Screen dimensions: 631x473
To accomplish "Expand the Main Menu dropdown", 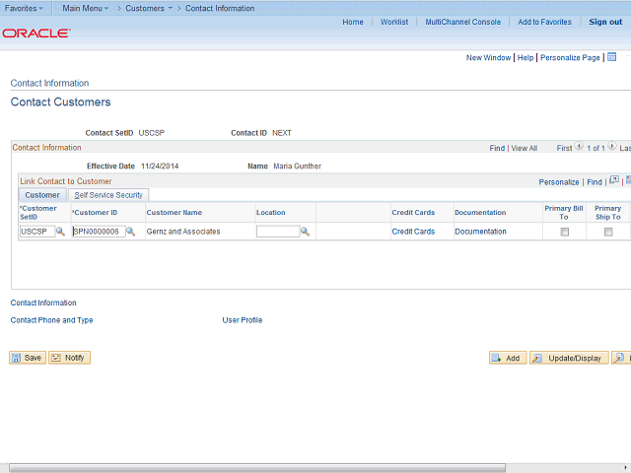I will coord(86,8).
